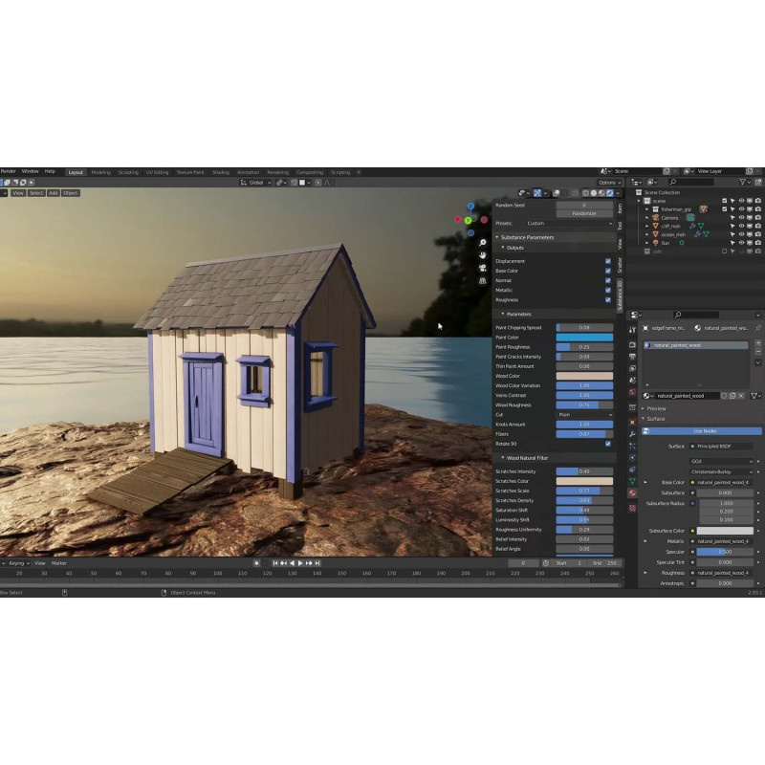Screen dimensions: 765x765
Task: Click the Use Nodes button
Action: tap(705, 431)
